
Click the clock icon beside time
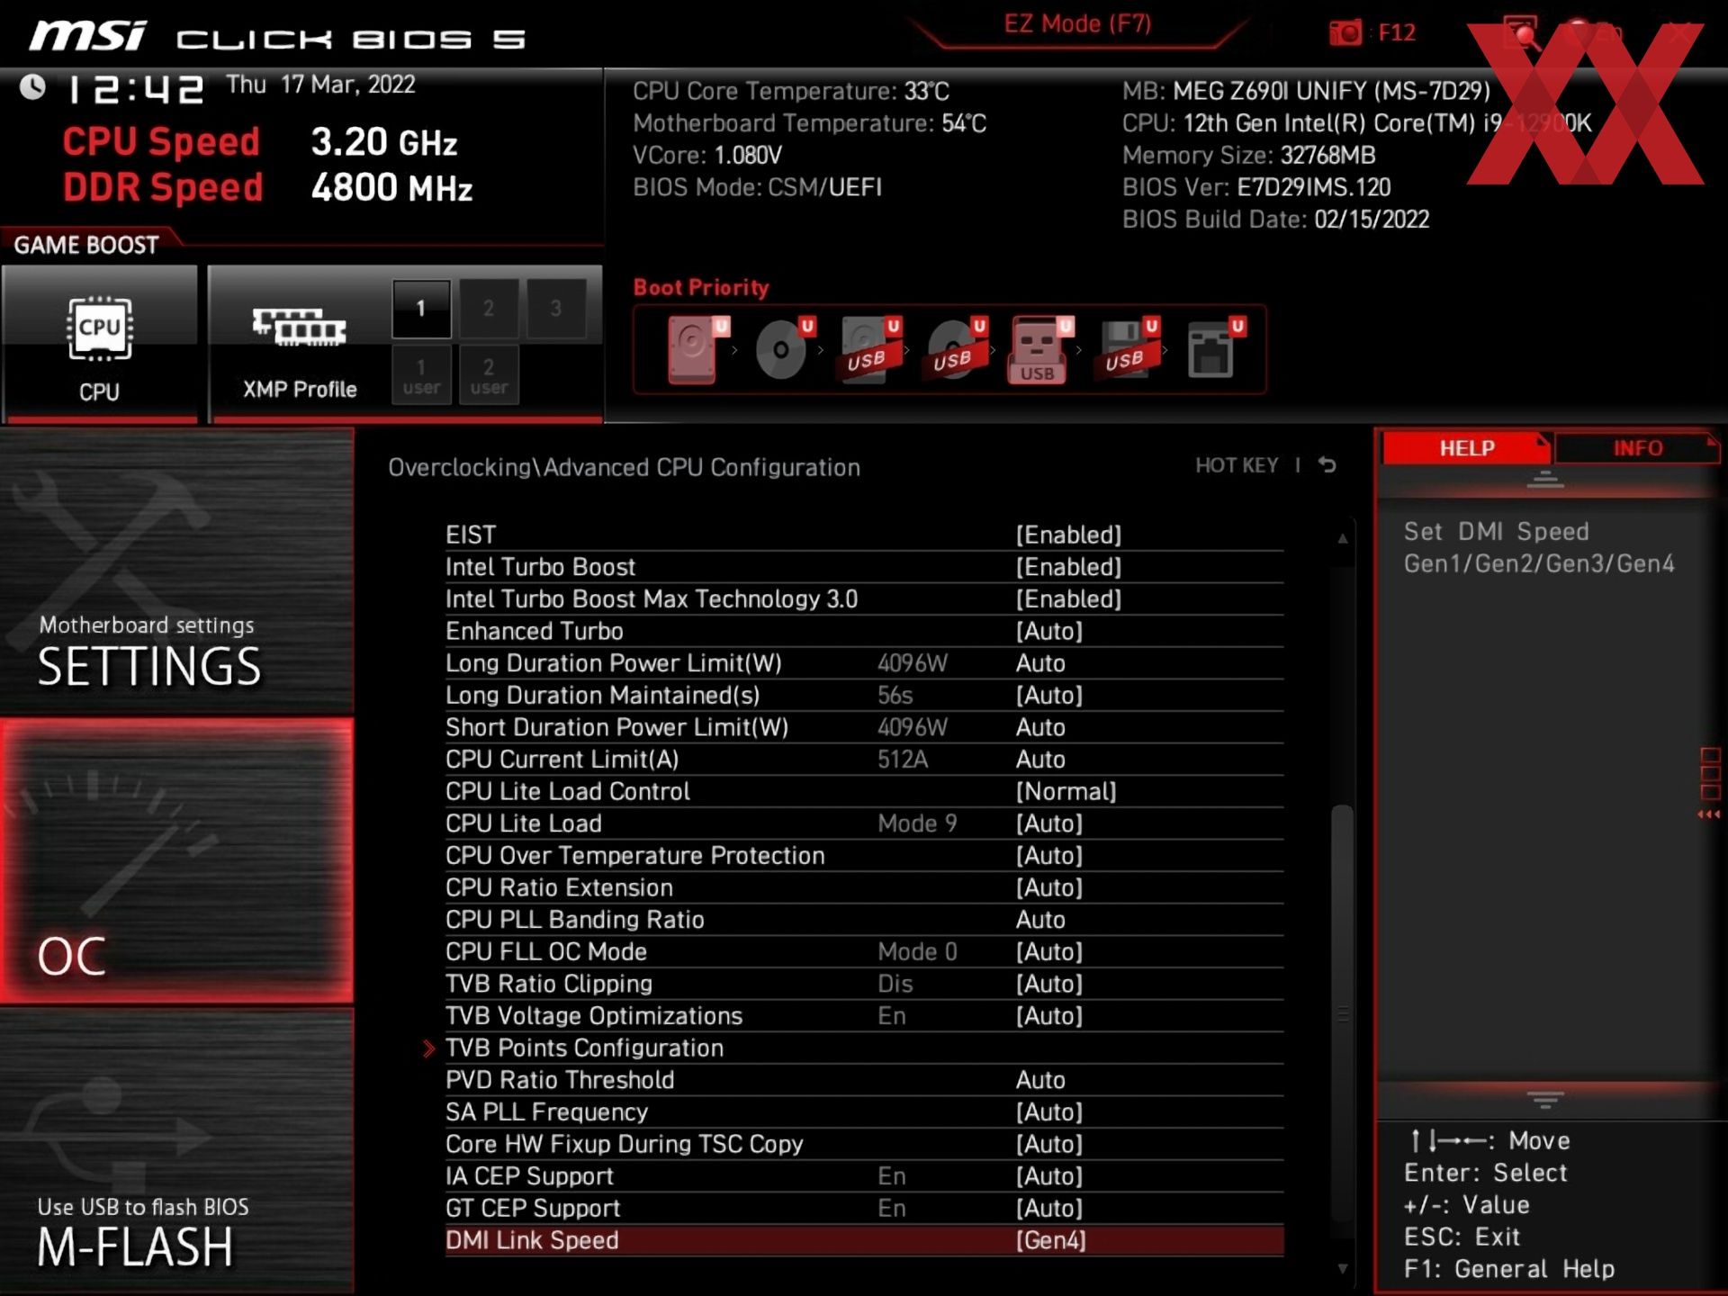(33, 87)
